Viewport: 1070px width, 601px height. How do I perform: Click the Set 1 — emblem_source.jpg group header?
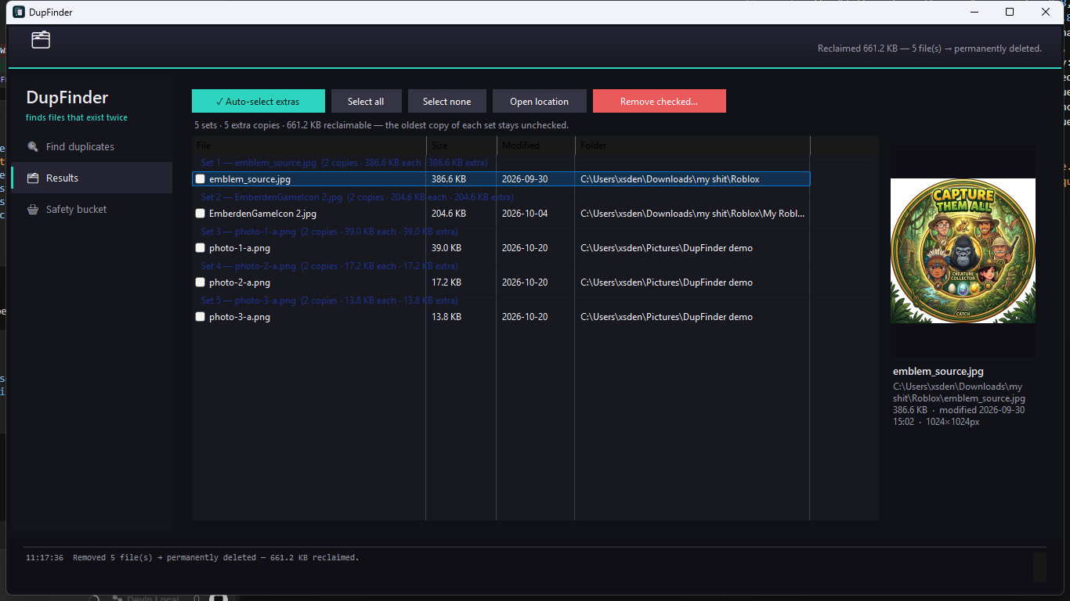click(x=345, y=163)
